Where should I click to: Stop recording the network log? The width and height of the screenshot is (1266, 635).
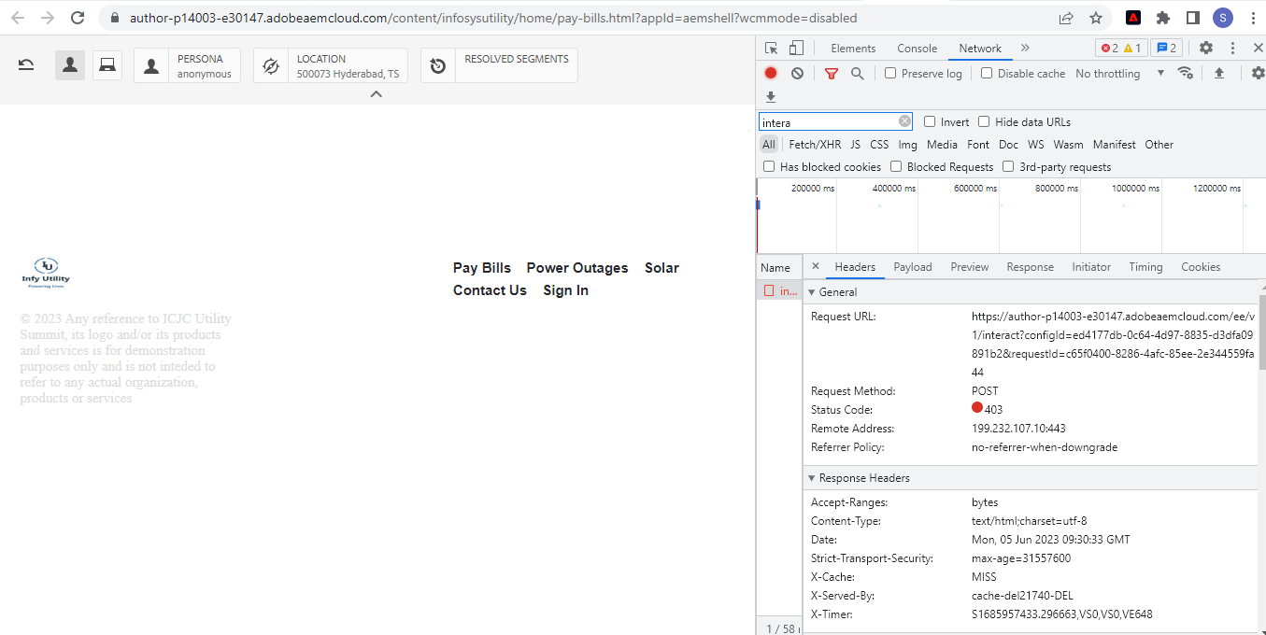click(769, 73)
